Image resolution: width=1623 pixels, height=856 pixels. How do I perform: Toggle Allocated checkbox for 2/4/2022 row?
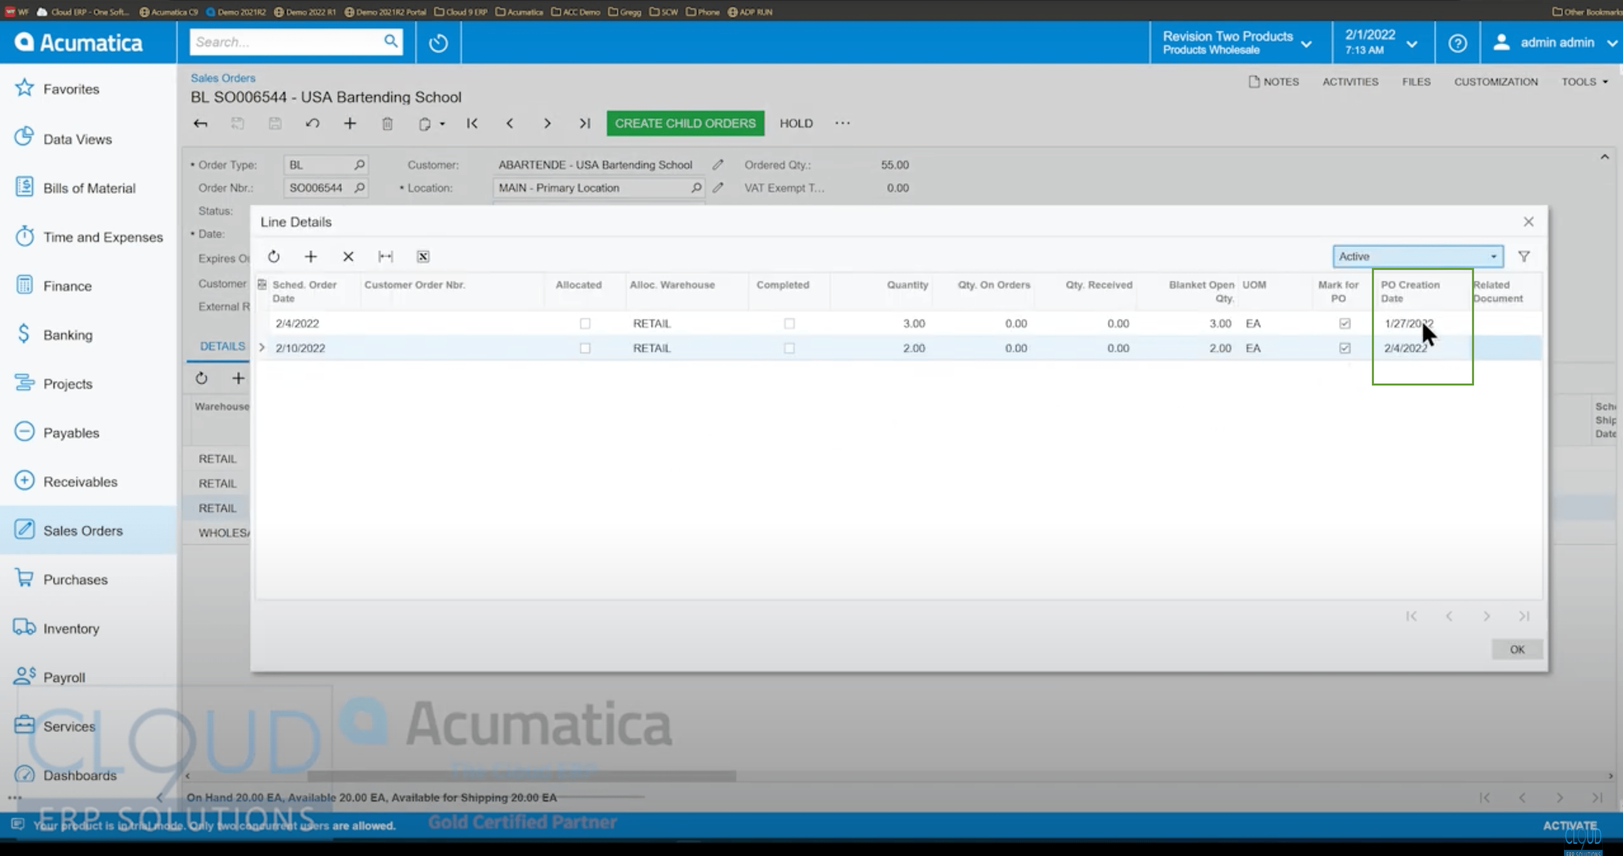click(585, 323)
